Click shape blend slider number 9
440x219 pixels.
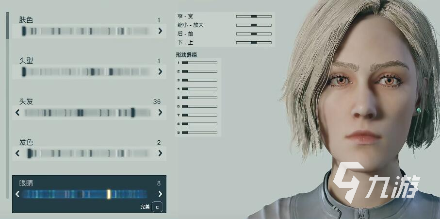pos(199,132)
